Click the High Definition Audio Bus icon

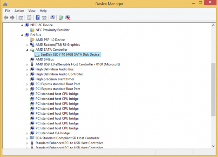pos(32,69)
